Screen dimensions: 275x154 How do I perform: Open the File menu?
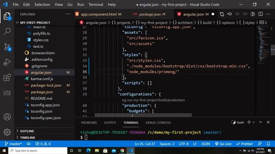click(x=15, y=5)
